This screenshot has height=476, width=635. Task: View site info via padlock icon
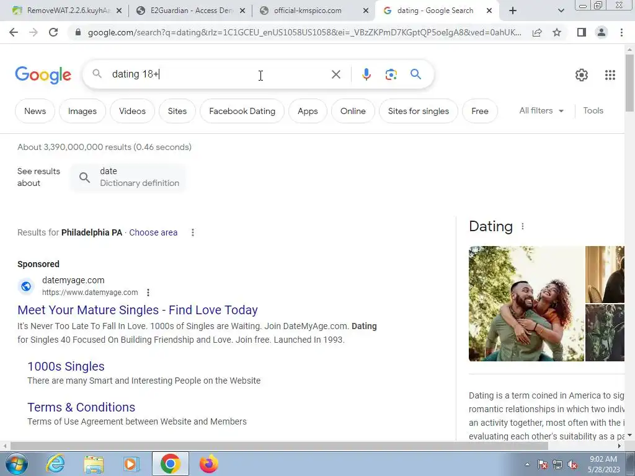point(78,32)
